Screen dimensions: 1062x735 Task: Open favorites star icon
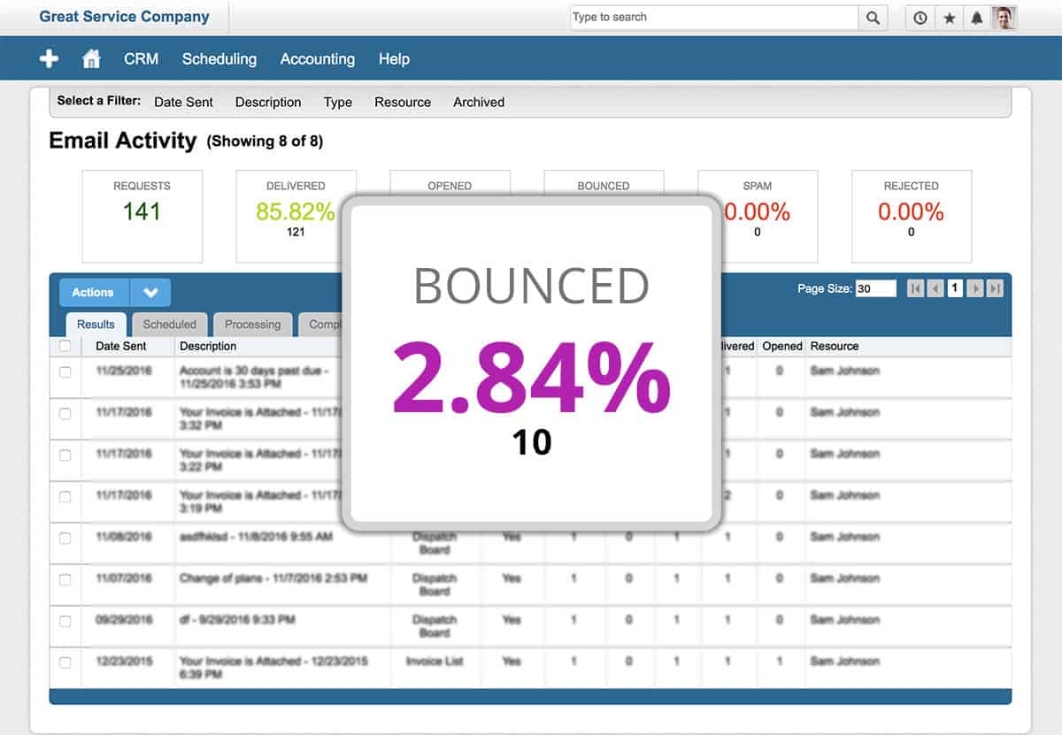tap(949, 18)
